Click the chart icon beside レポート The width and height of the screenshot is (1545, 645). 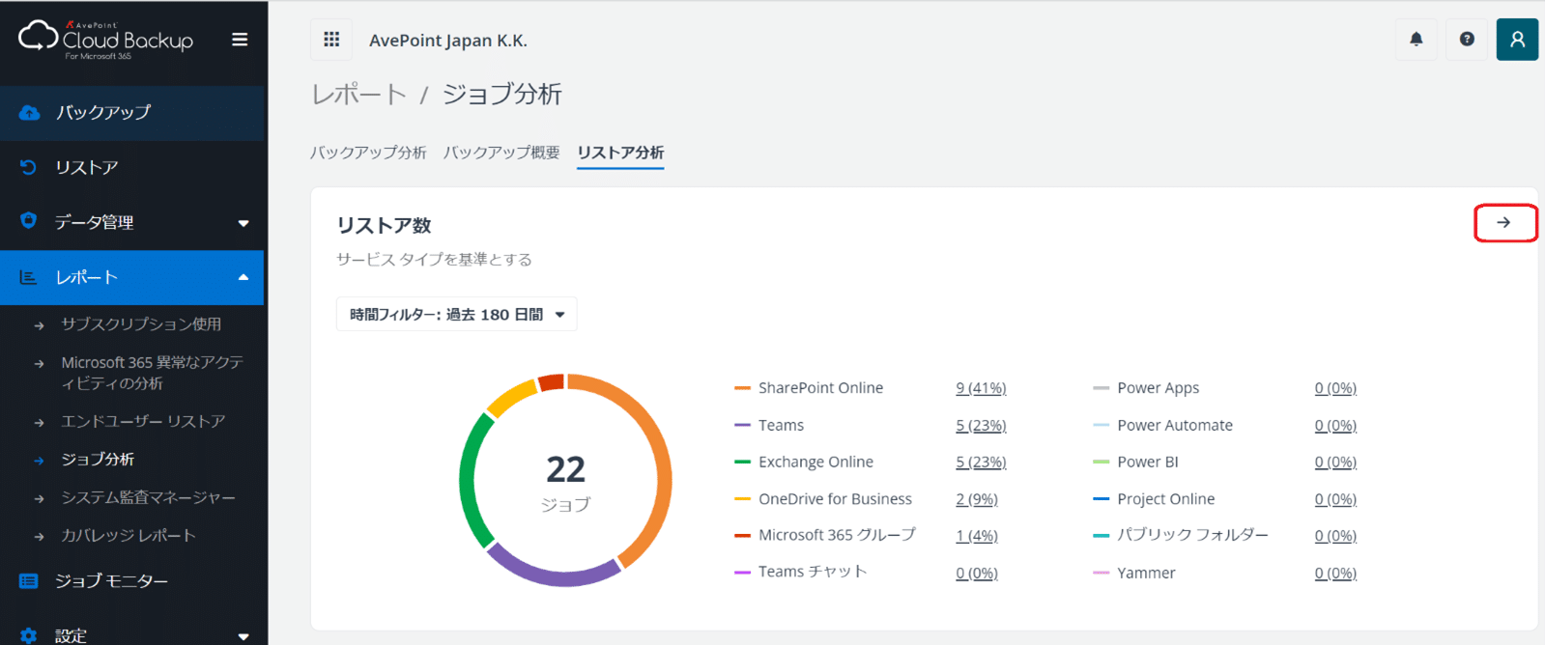click(28, 277)
